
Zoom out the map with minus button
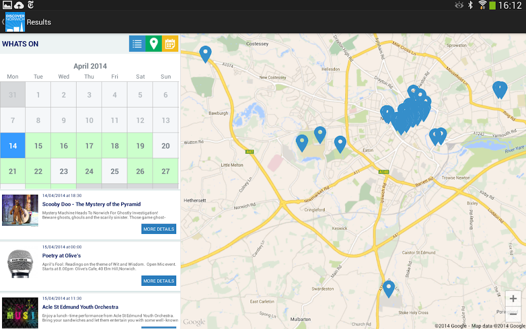point(513,314)
